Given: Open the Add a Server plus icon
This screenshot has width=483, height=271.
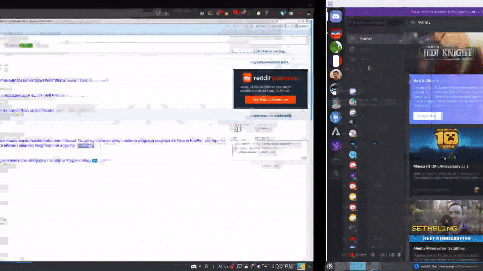Looking at the screenshot, I should 336,159.
